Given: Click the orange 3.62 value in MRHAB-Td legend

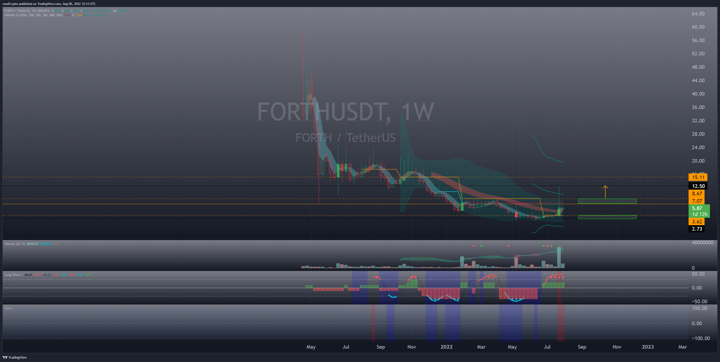Looking at the screenshot, I should tap(79, 15).
